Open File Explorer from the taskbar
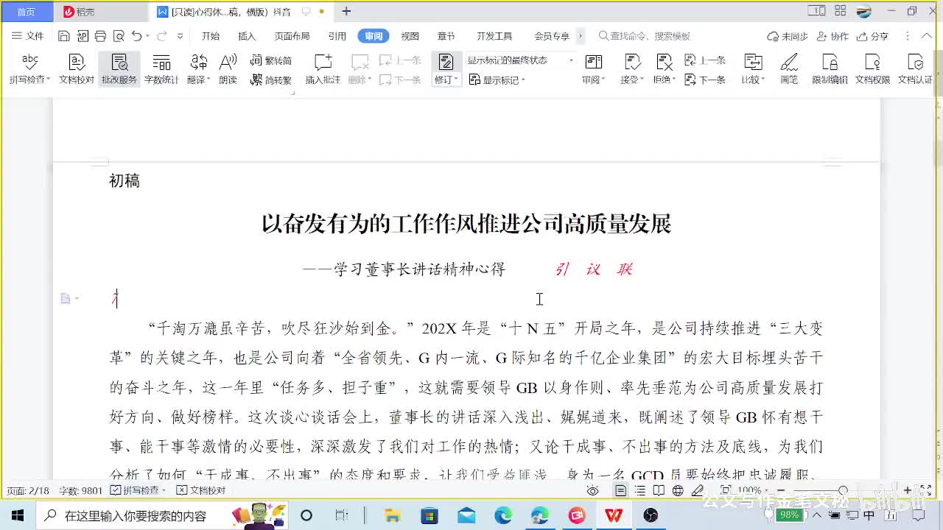943x530 pixels. 393,515
